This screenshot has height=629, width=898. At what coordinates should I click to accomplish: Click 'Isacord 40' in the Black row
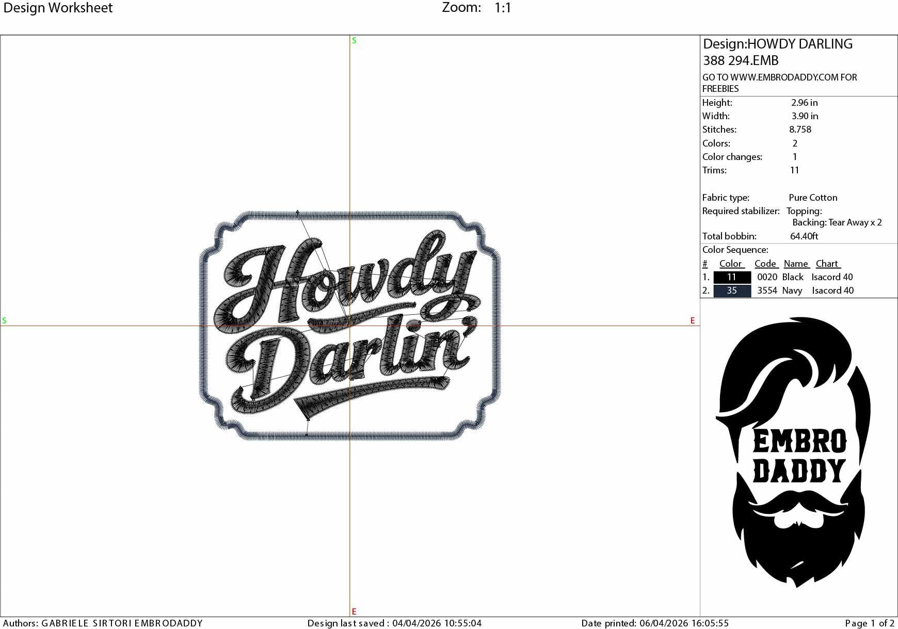(x=832, y=277)
